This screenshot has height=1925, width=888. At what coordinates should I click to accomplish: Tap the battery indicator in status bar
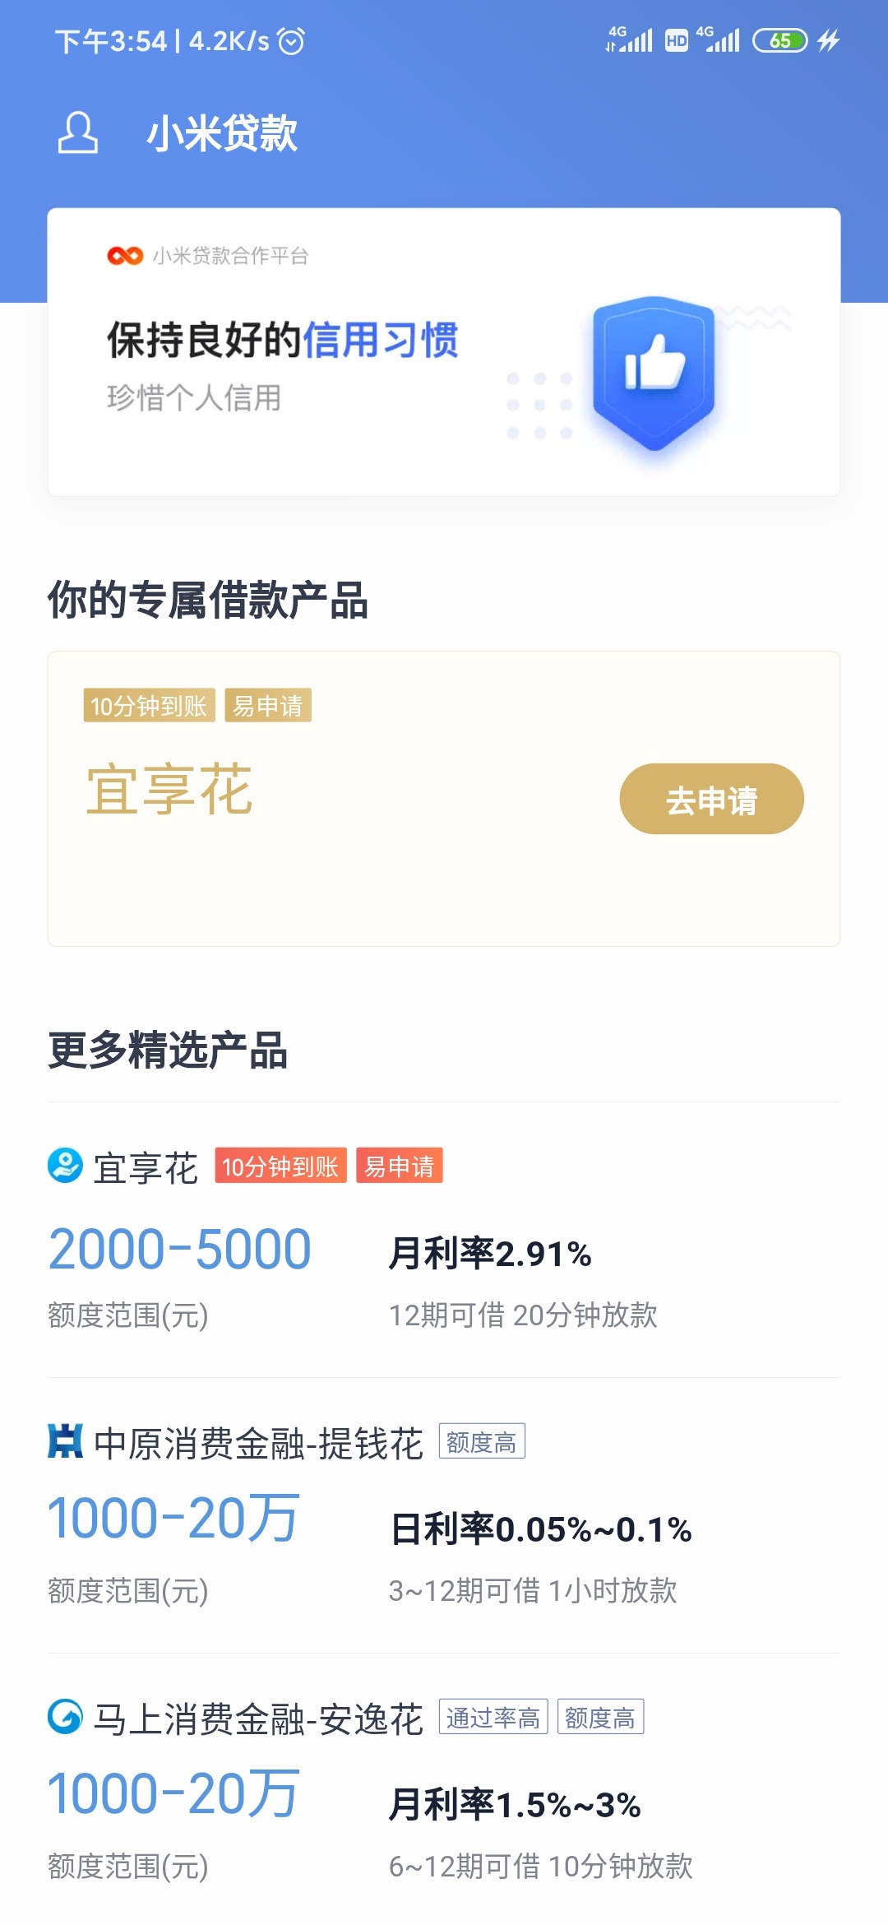pos(780,40)
